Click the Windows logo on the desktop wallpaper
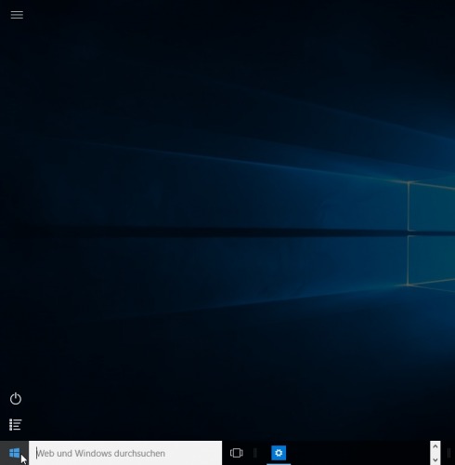 [431, 234]
